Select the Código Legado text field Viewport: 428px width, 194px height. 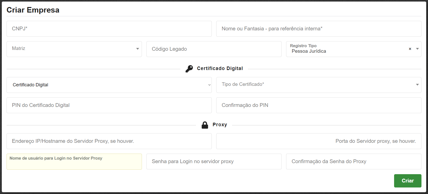214,49
